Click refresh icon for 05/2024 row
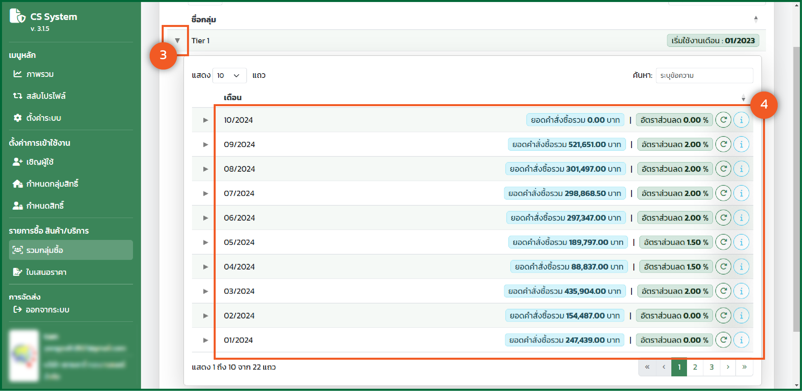 pyautogui.click(x=723, y=242)
